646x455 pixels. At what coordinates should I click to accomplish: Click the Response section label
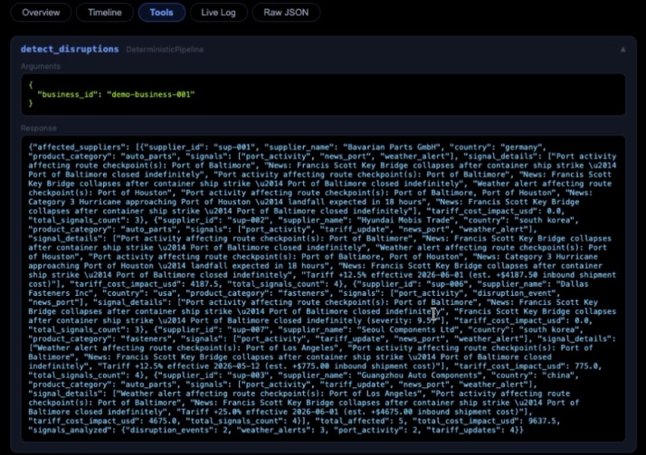38,128
